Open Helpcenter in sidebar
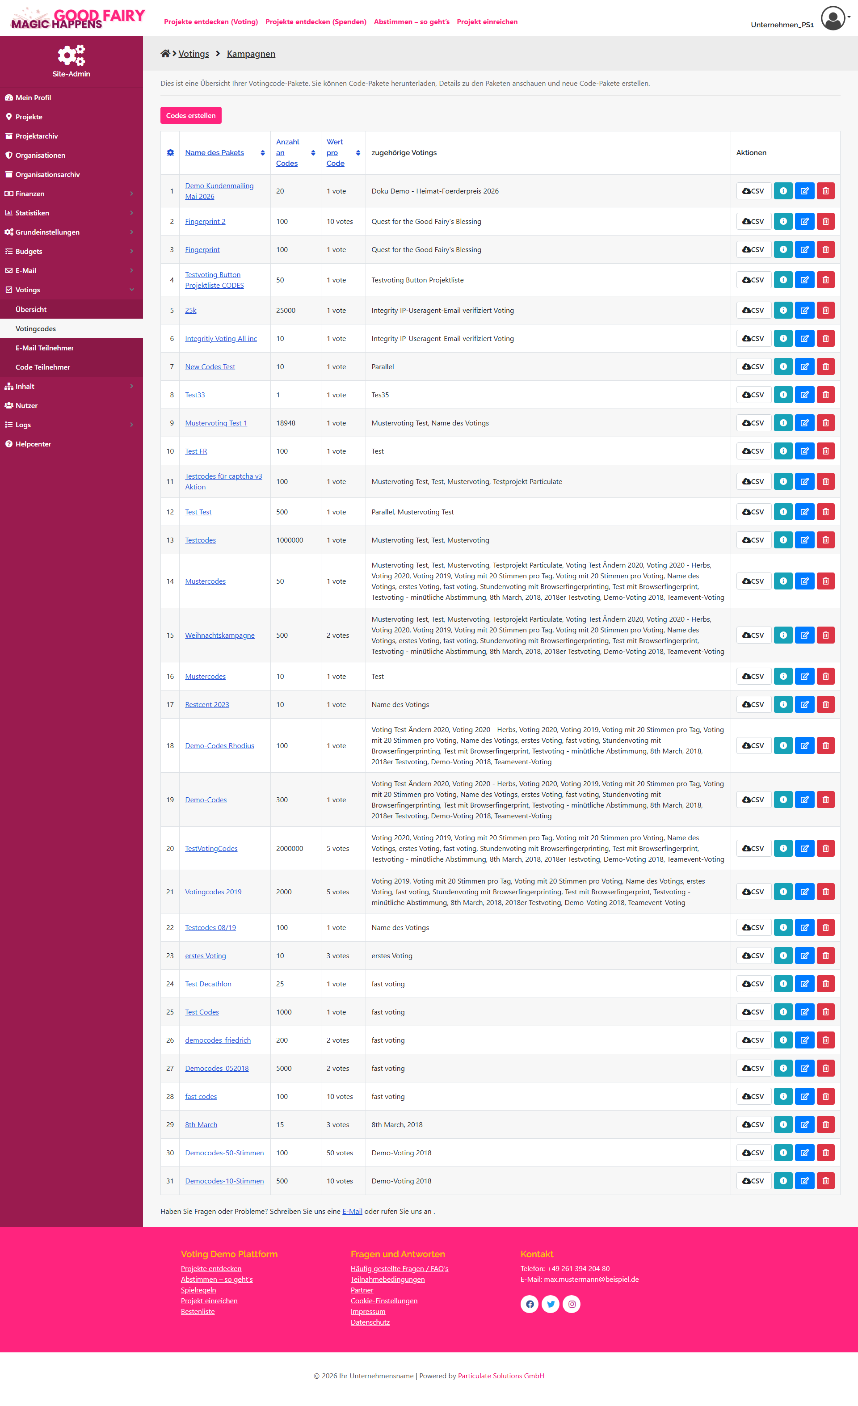This screenshot has width=858, height=1406. click(71, 444)
